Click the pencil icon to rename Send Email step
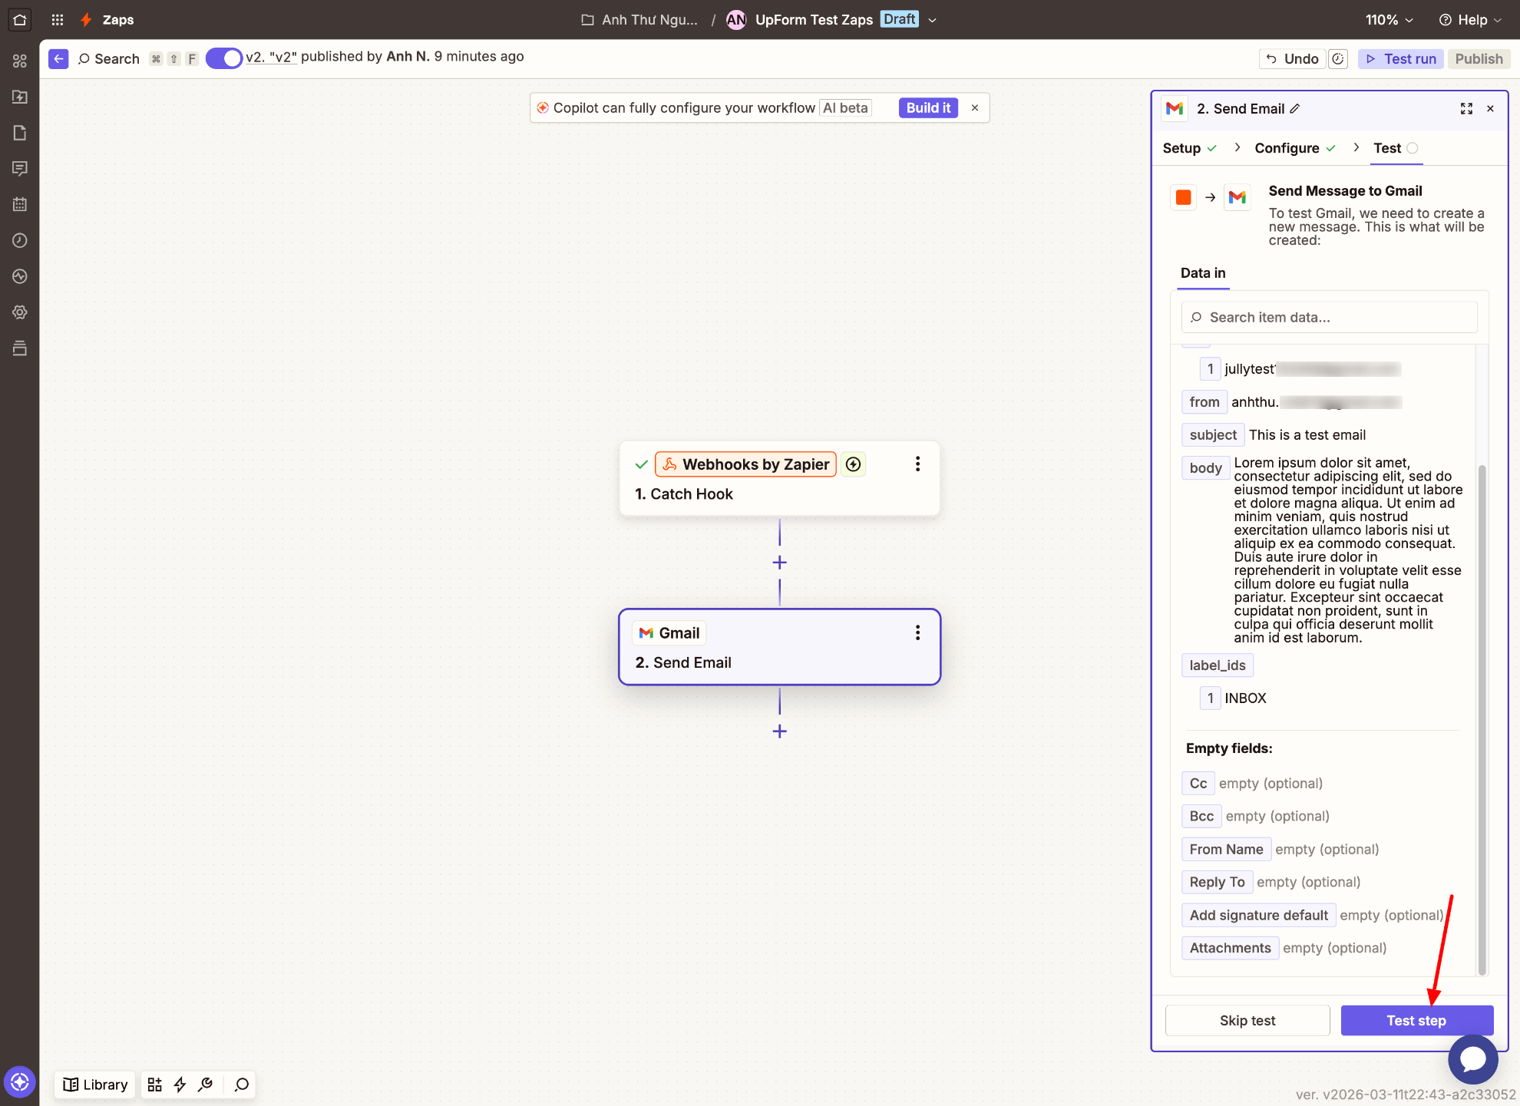 pyautogui.click(x=1295, y=109)
